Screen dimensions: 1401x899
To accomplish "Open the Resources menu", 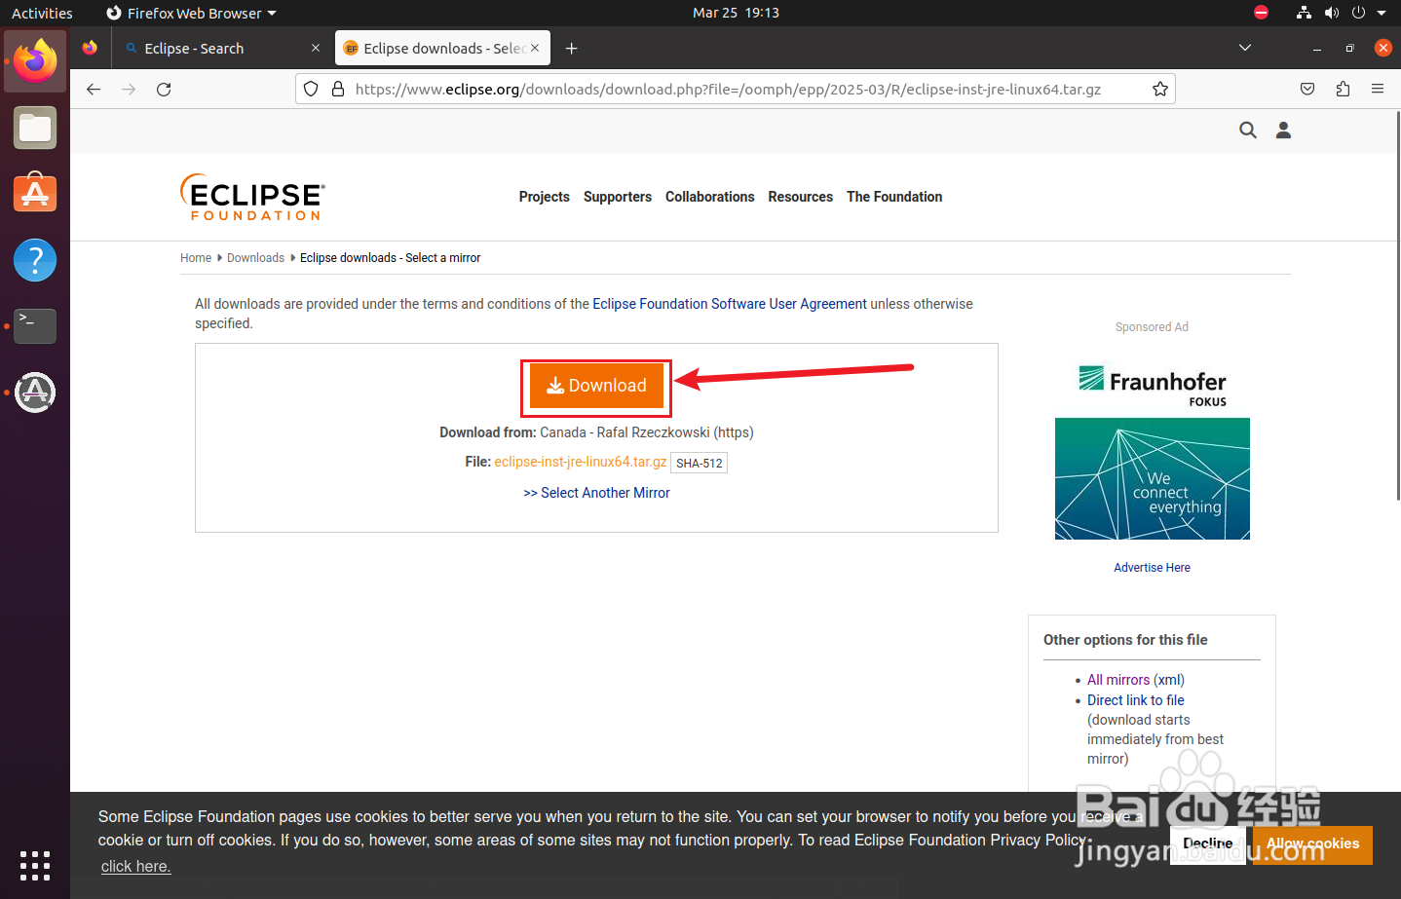I will click(800, 197).
